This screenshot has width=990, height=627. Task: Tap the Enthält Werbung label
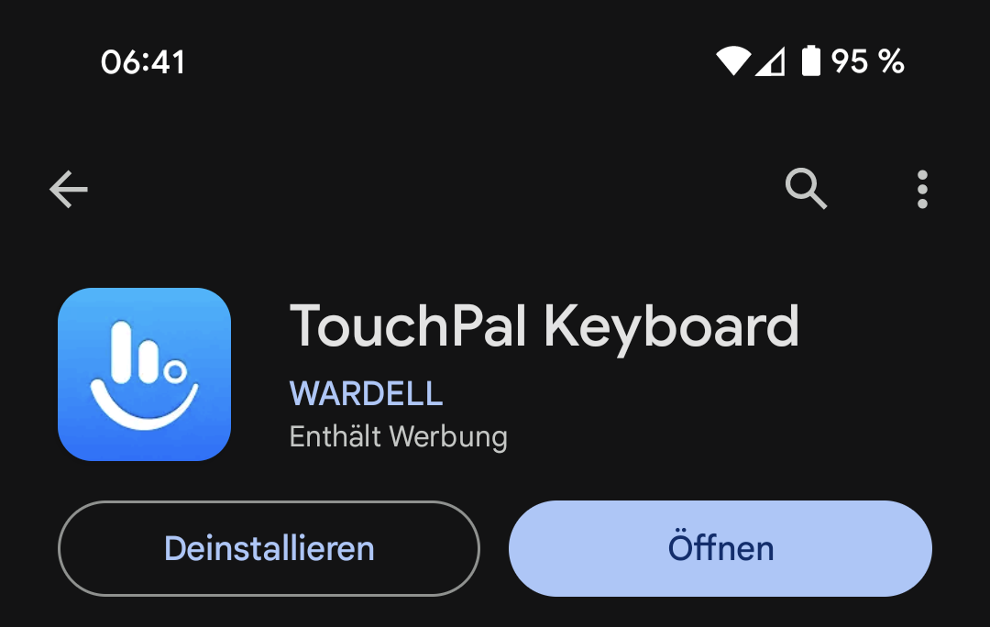[399, 436]
